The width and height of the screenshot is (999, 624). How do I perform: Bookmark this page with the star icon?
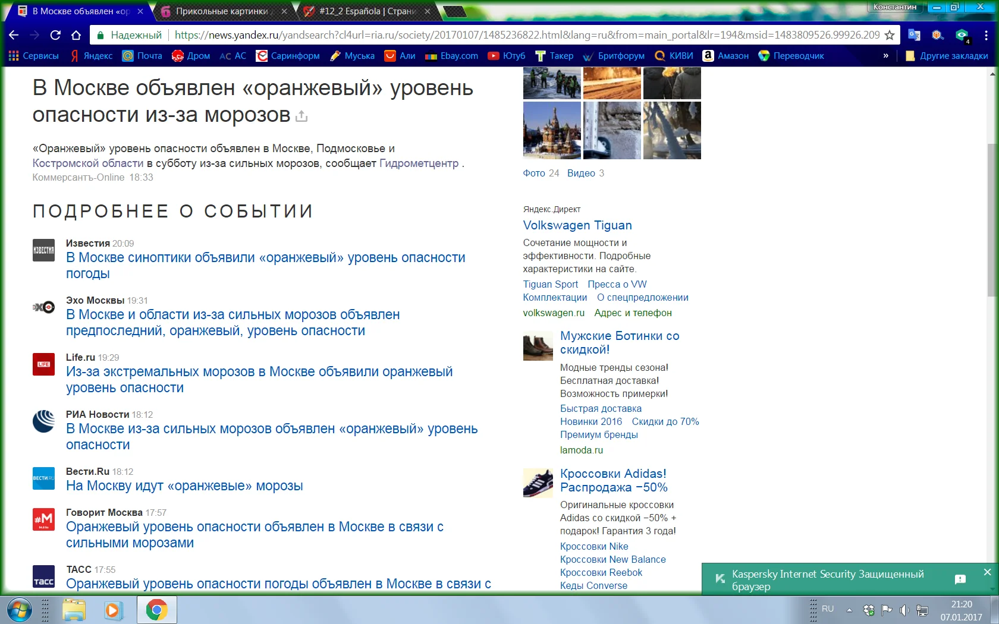click(x=890, y=35)
